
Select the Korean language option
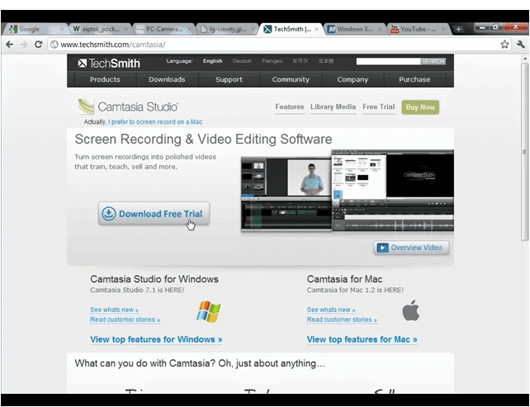coord(300,61)
